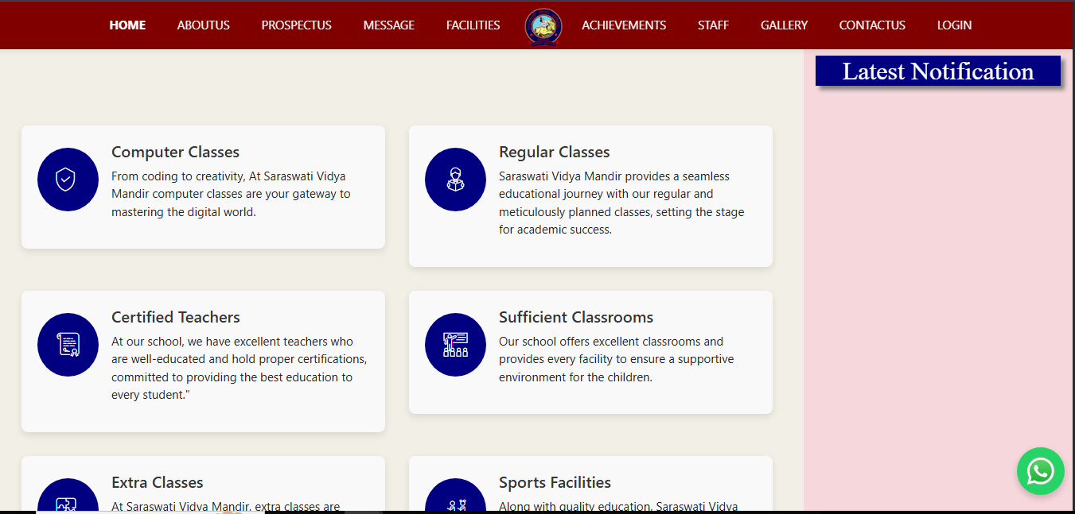The width and height of the screenshot is (1075, 514).
Task: Click the Extra Classes heading
Action: [x=157, y=482]
